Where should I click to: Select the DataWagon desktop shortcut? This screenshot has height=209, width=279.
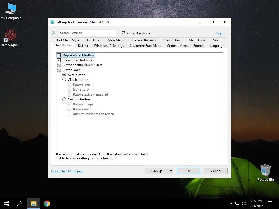coord(11,38)
